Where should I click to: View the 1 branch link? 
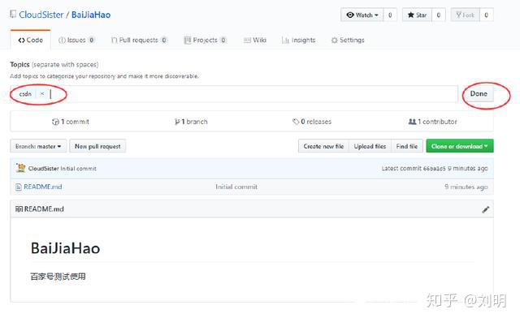[x=191, y=122]
